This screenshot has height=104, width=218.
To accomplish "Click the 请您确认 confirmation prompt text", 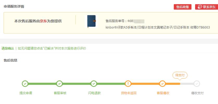I will [x=8, y=48].
